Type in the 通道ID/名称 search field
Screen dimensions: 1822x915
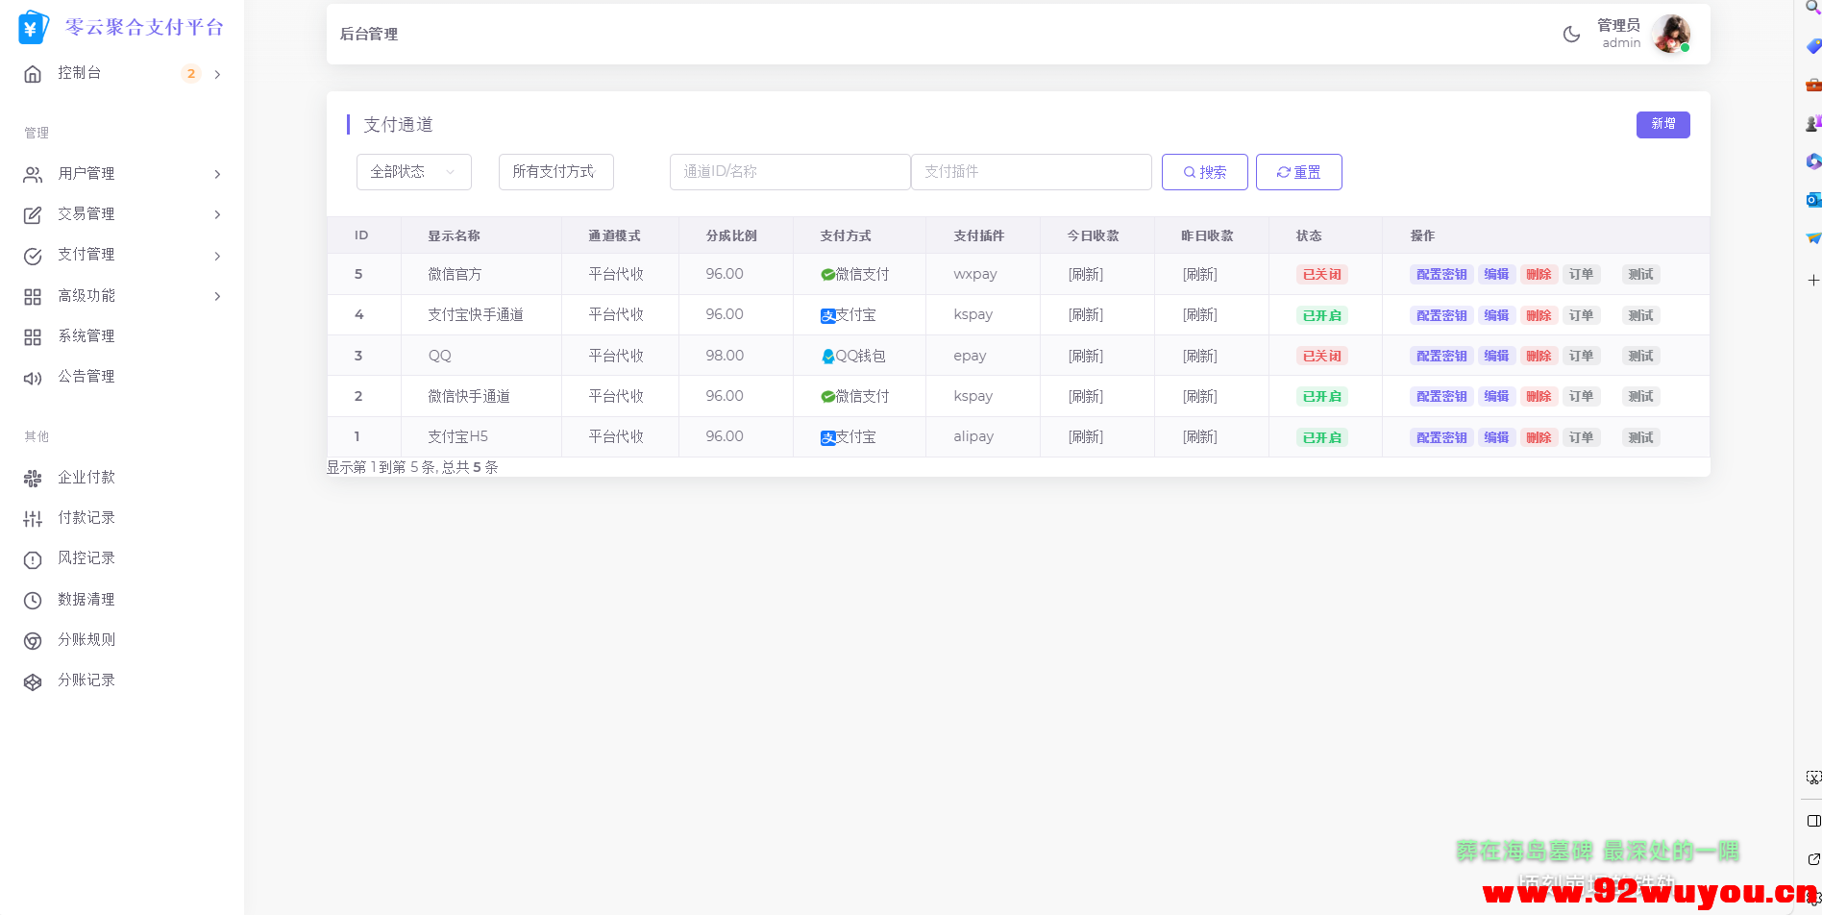click(789, 171)
